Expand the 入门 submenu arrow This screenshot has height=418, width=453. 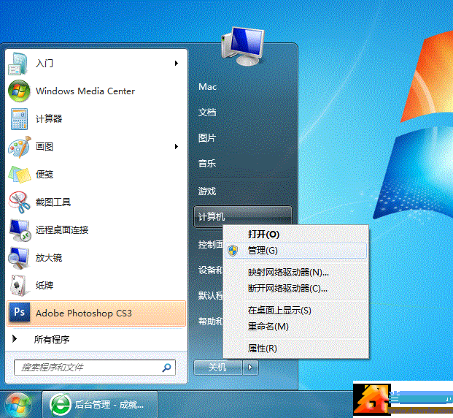pos(177,64)
